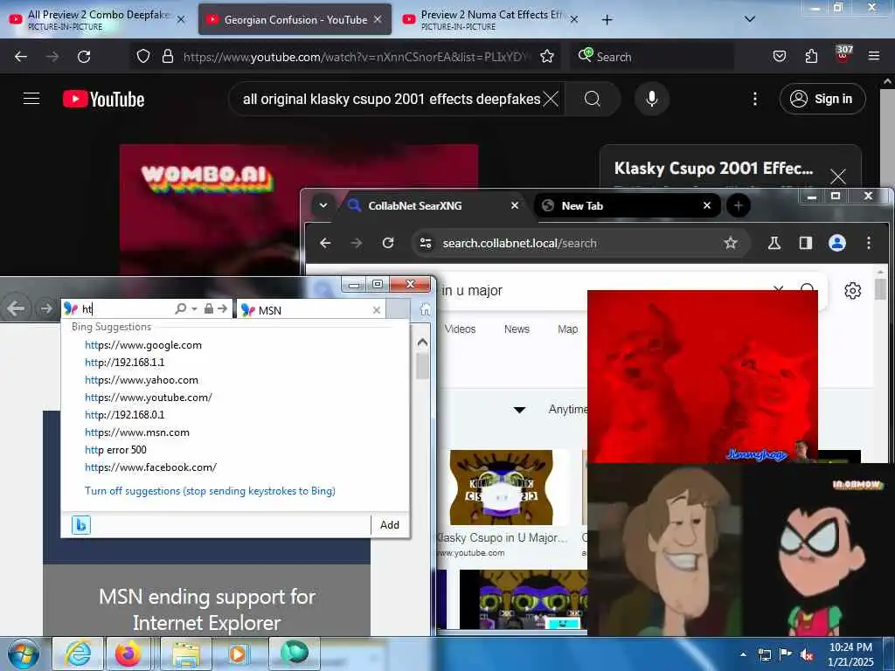Click the YouTube logo
The width and height of the screenshot is (895, 671).
[x=103, y=99]
